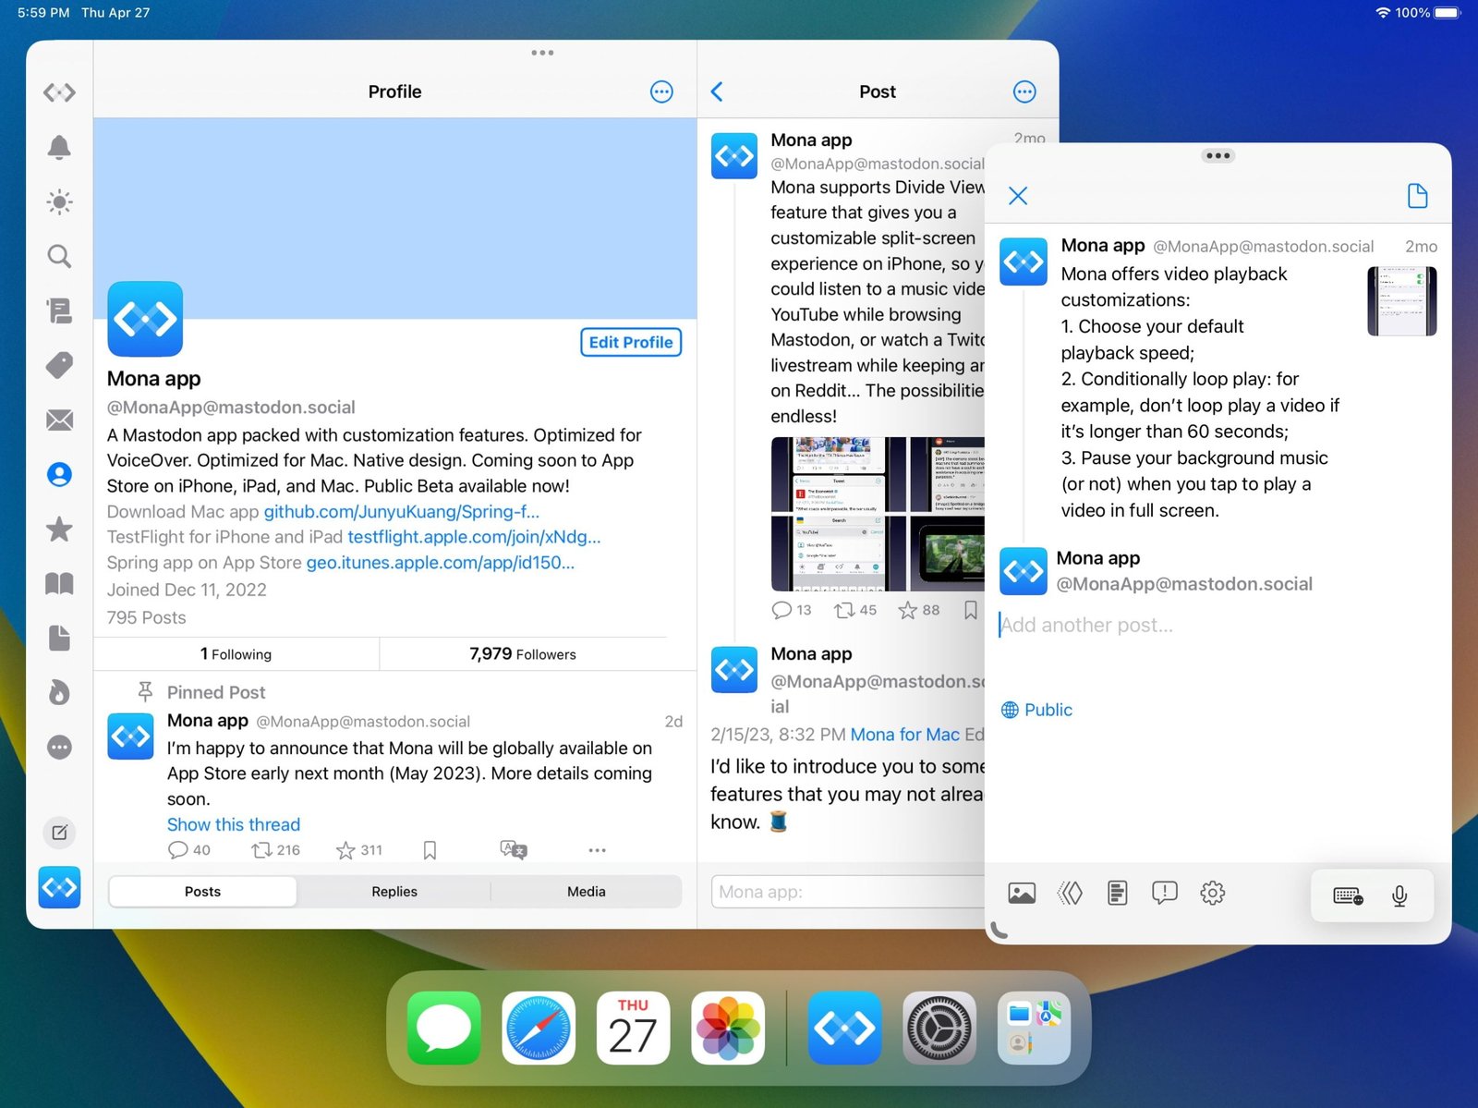
Task: Open the Trending flame icon
Action: (x=59, y=692)
